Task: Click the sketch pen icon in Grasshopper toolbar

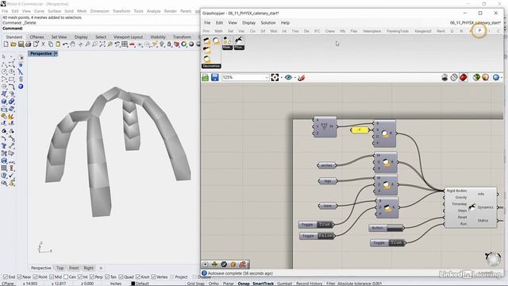Action: pyautogui.click(x=302, y=78)
